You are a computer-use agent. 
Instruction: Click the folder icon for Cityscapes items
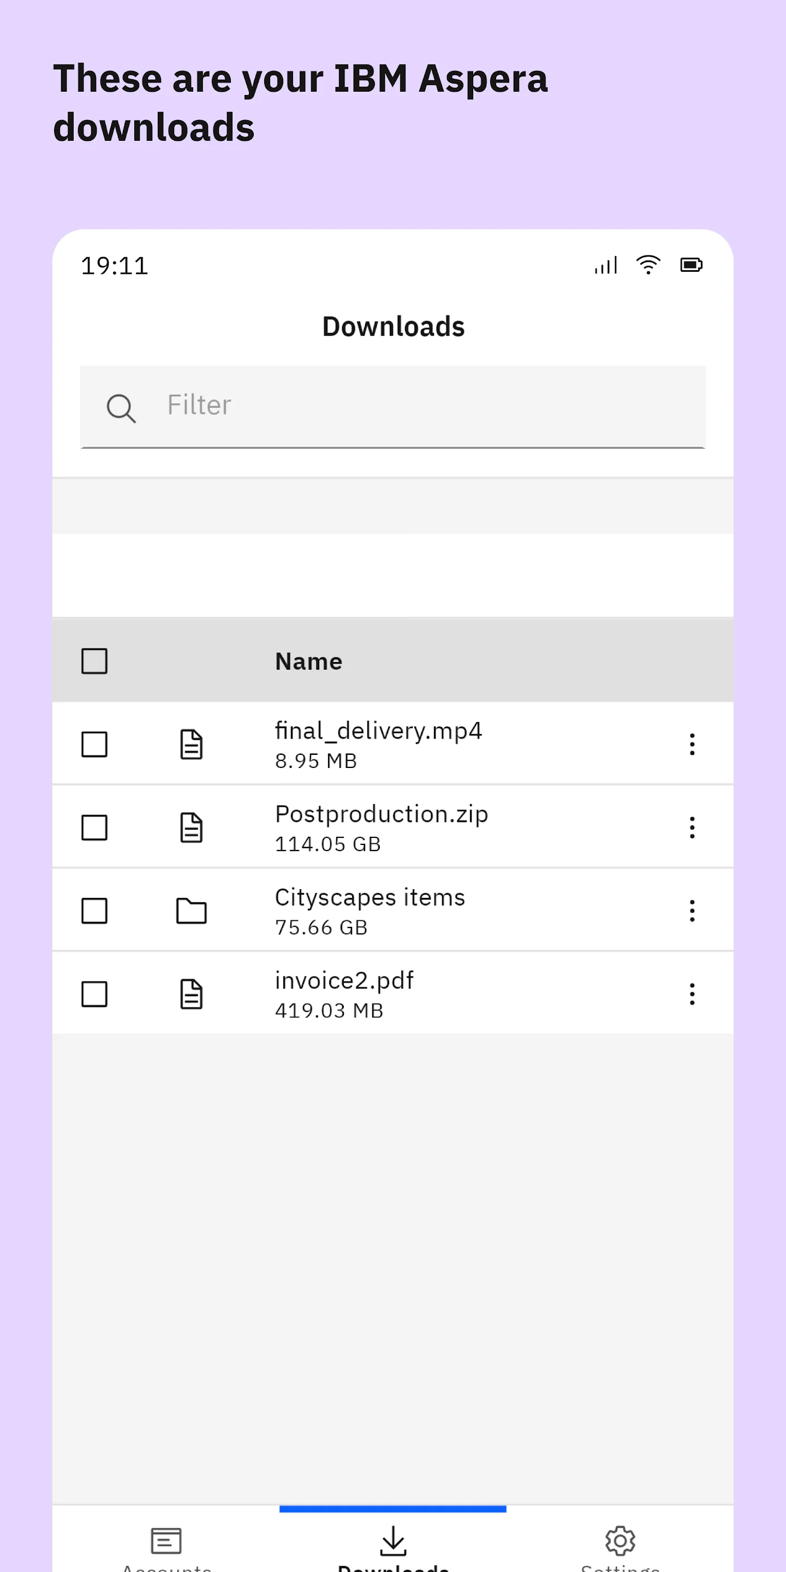tap(192, 910)
